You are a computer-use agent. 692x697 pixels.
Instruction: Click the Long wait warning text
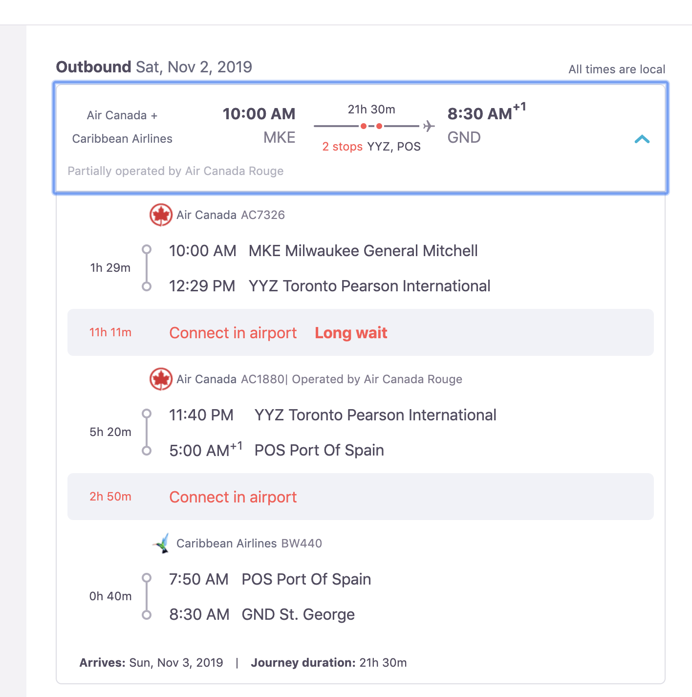pos(351,333)
